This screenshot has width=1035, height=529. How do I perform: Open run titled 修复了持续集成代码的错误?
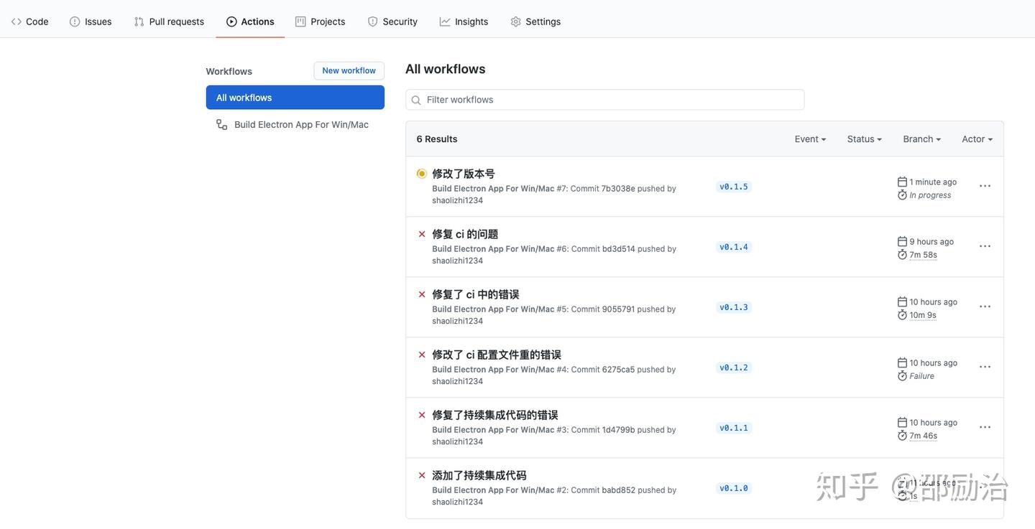[x=495, y=415]
